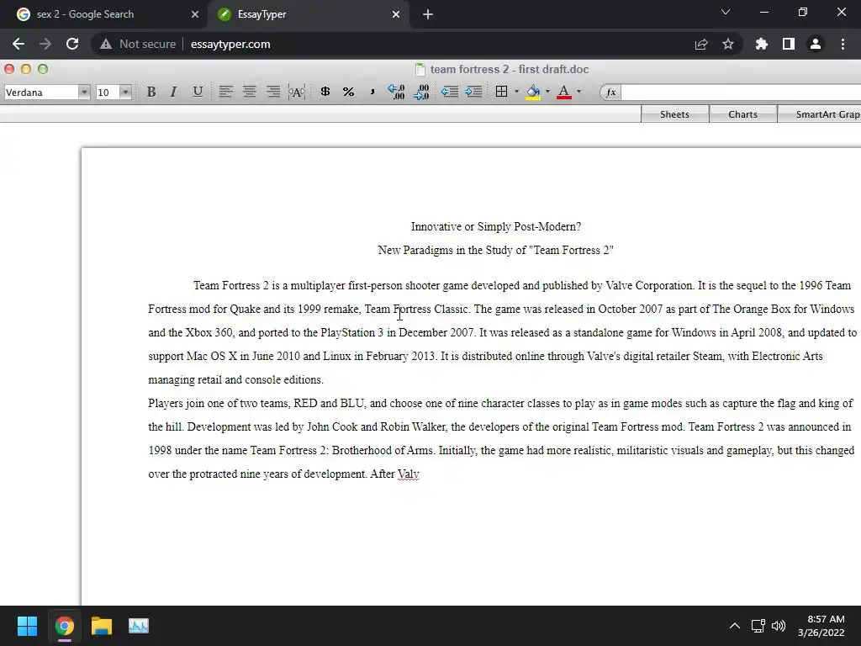This screenshot has width=861, height=646.
Task: Click the red close dot of document window
Action: pos(9,69)
